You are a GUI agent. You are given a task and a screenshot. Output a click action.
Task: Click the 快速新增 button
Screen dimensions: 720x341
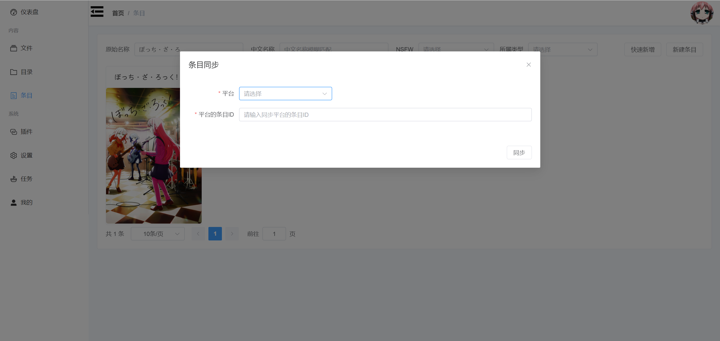[643, 49]
